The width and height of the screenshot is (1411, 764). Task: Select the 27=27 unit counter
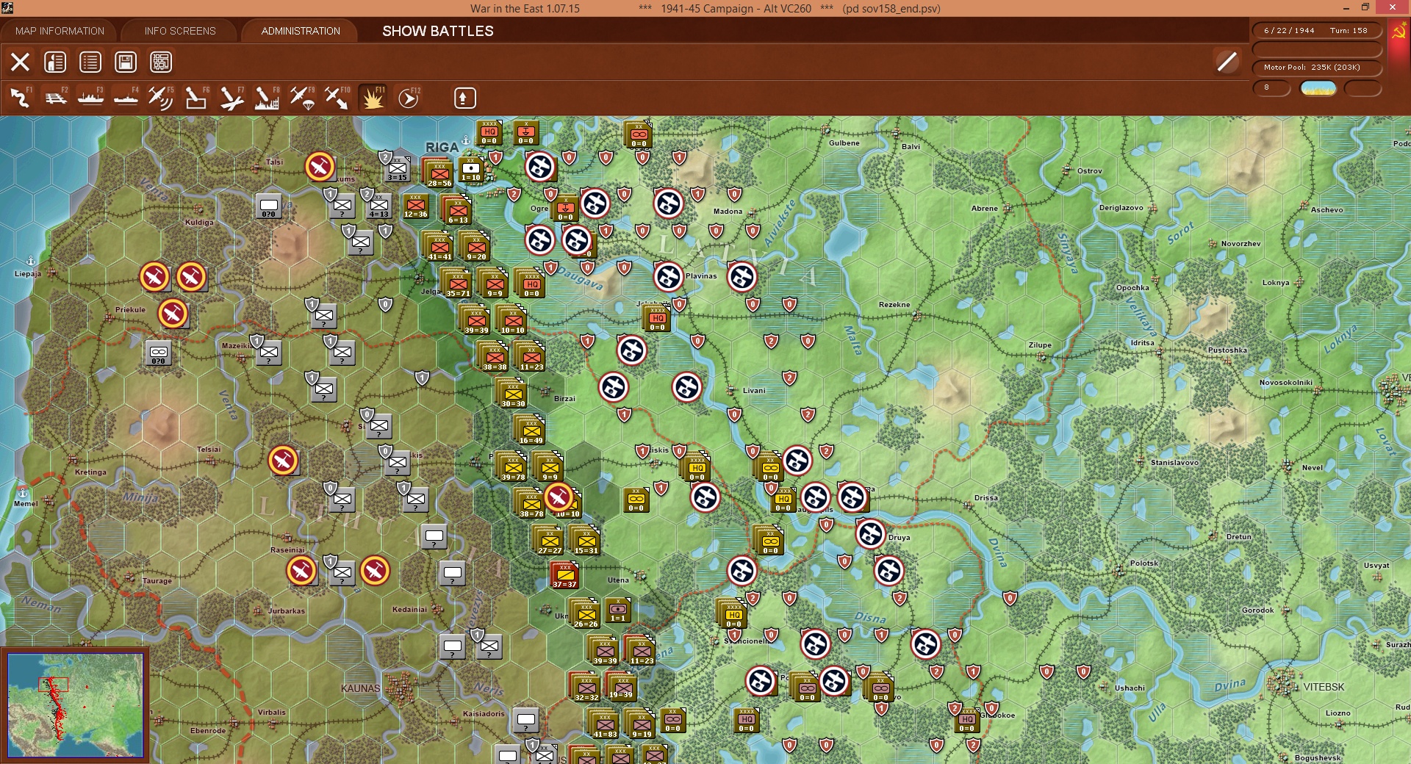pos(550,541)
